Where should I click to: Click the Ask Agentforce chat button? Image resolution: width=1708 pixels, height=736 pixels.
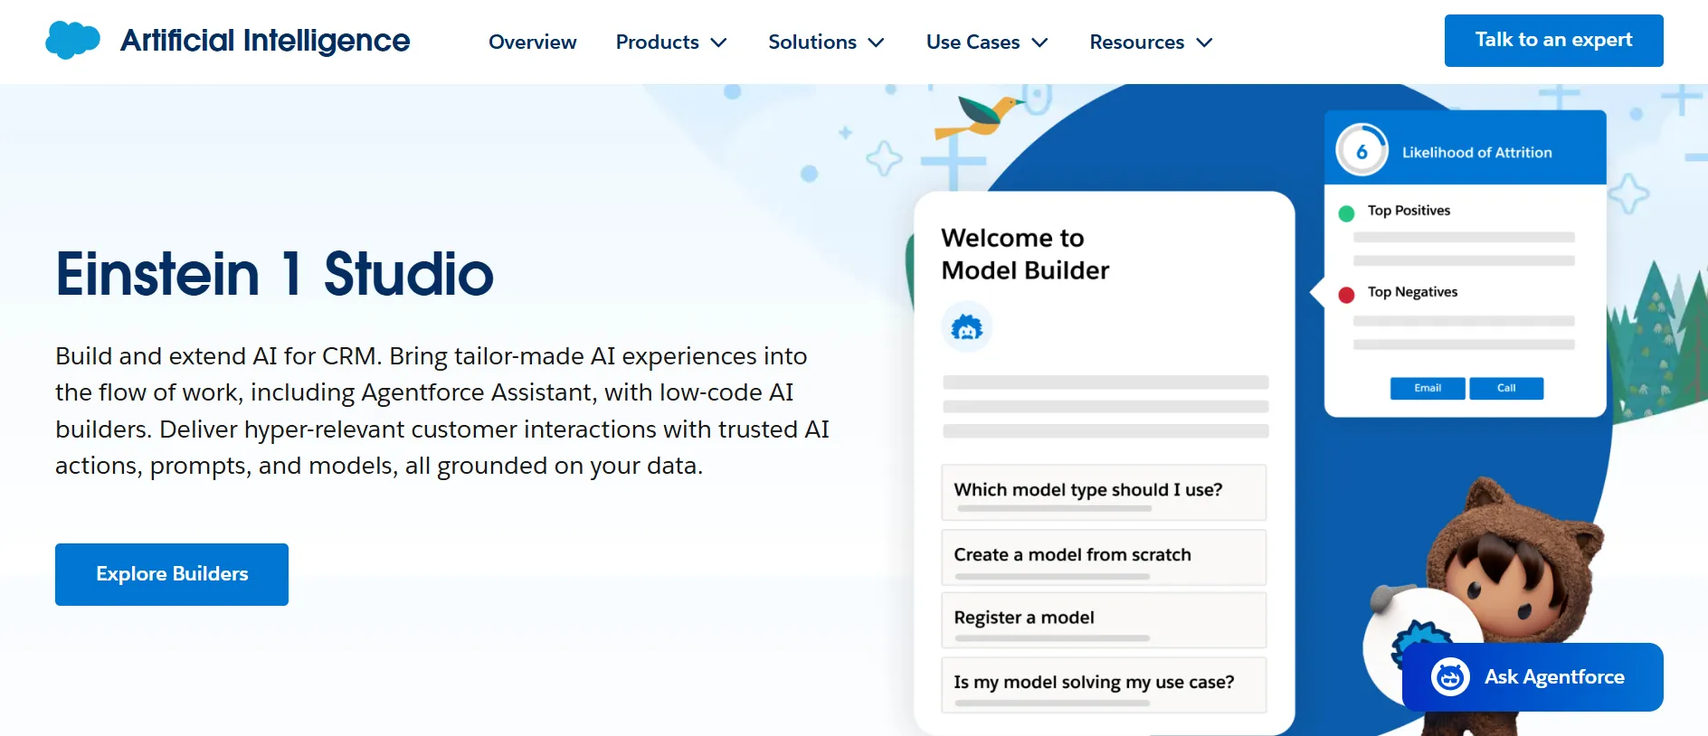click(x=1532, y=677)
